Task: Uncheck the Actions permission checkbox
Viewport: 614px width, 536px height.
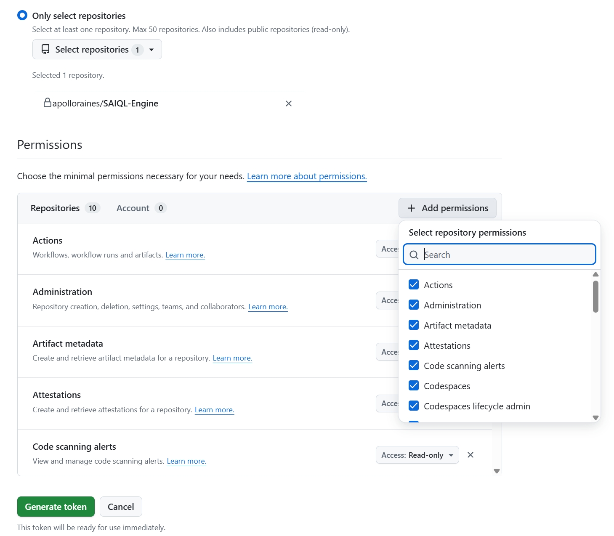Action: click(414, 284)
